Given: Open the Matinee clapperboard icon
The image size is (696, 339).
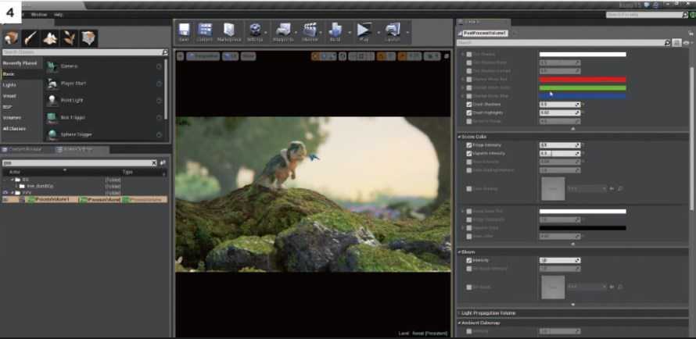Looking at the screenshot, I should (x=310, y=31).
